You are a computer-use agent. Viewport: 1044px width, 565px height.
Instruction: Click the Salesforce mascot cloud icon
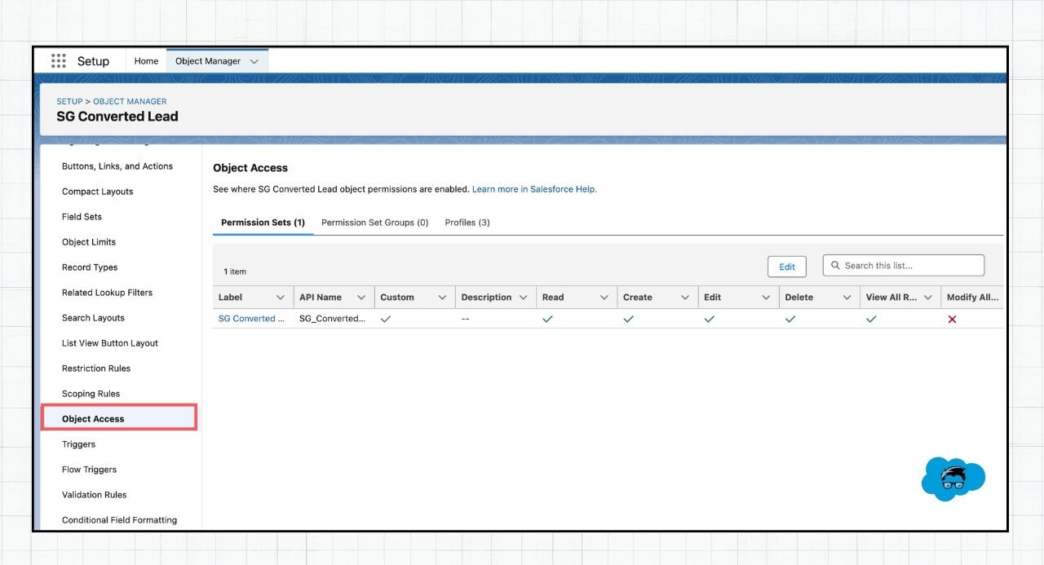tap(953, 479)
